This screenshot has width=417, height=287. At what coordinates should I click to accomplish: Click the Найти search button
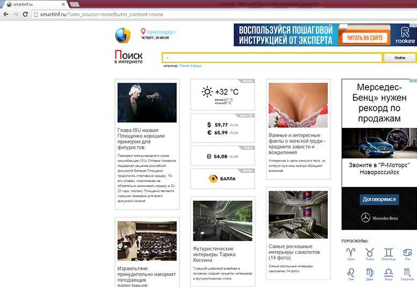click(399, 58)
